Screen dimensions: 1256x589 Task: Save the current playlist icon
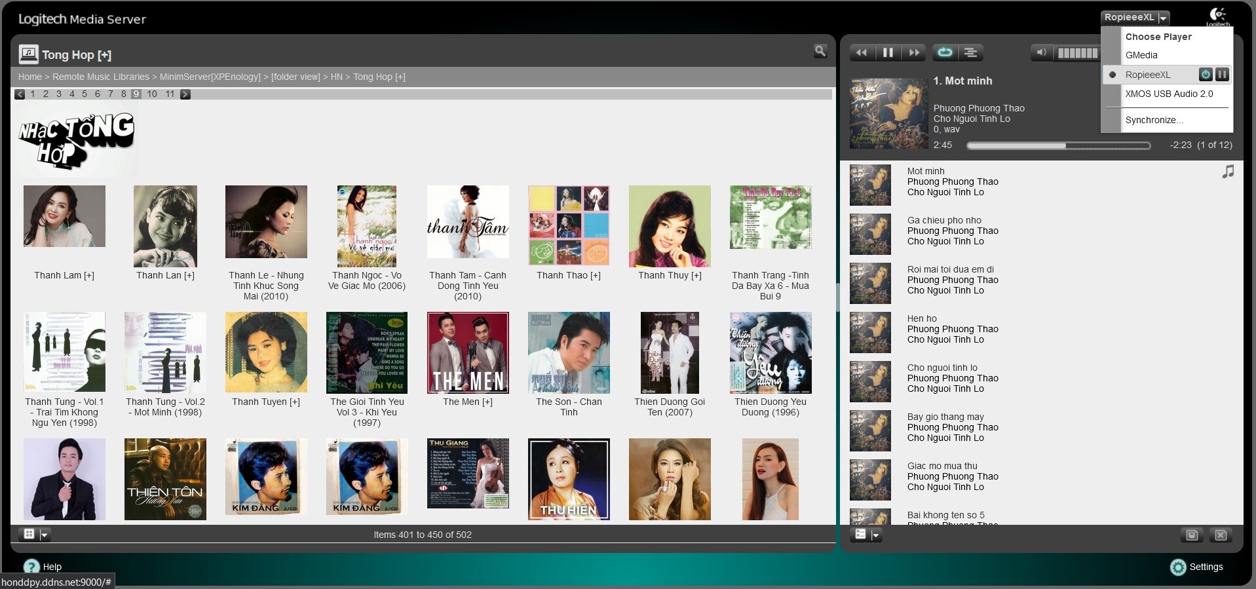(1192, 535)
